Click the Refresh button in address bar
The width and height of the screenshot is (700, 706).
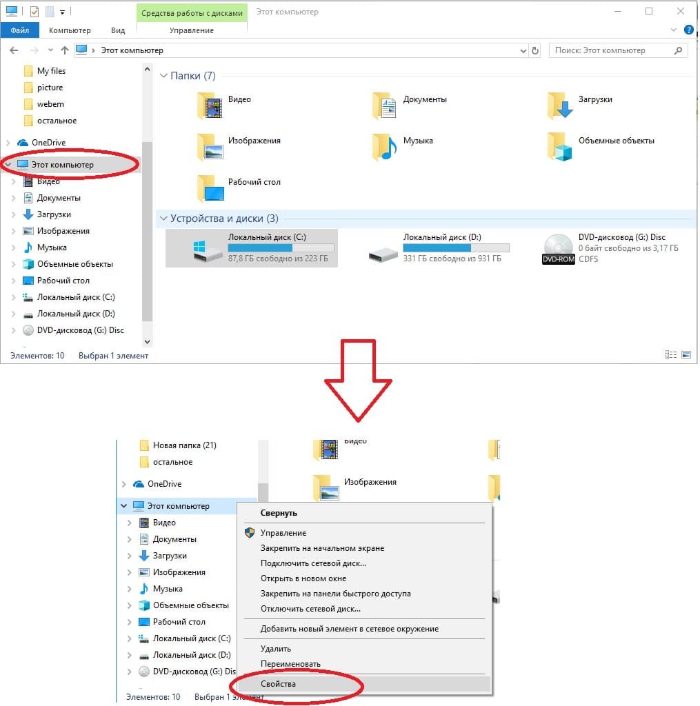pos(535,50)
